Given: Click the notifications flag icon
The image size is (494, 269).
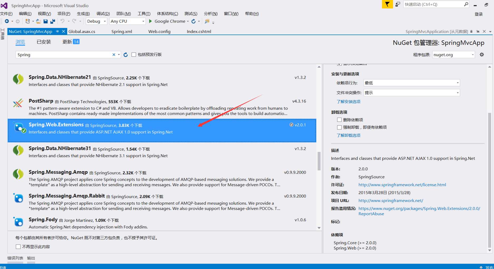Looking at the screenshot, I should 387,4.
